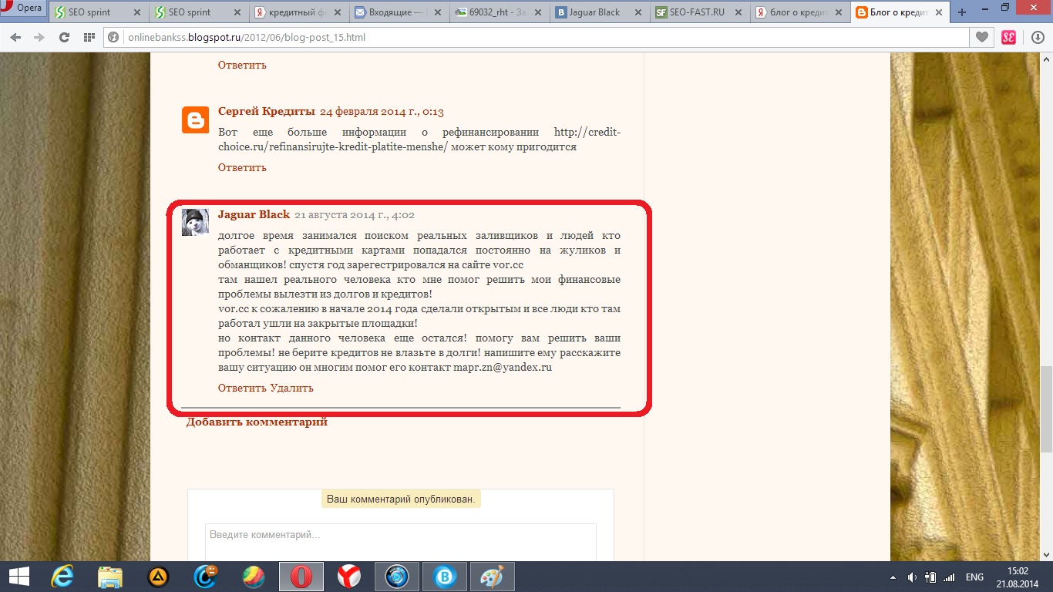Open the Speed Dial grid icon
The image size is (1053, 592).
click(89, 37)
